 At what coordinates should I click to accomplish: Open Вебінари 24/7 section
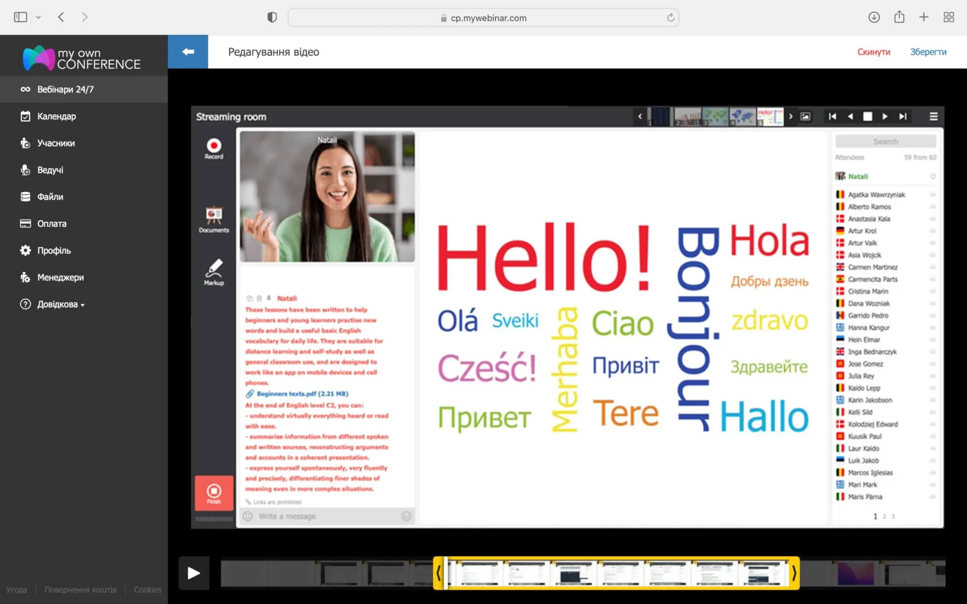[65, 89]
